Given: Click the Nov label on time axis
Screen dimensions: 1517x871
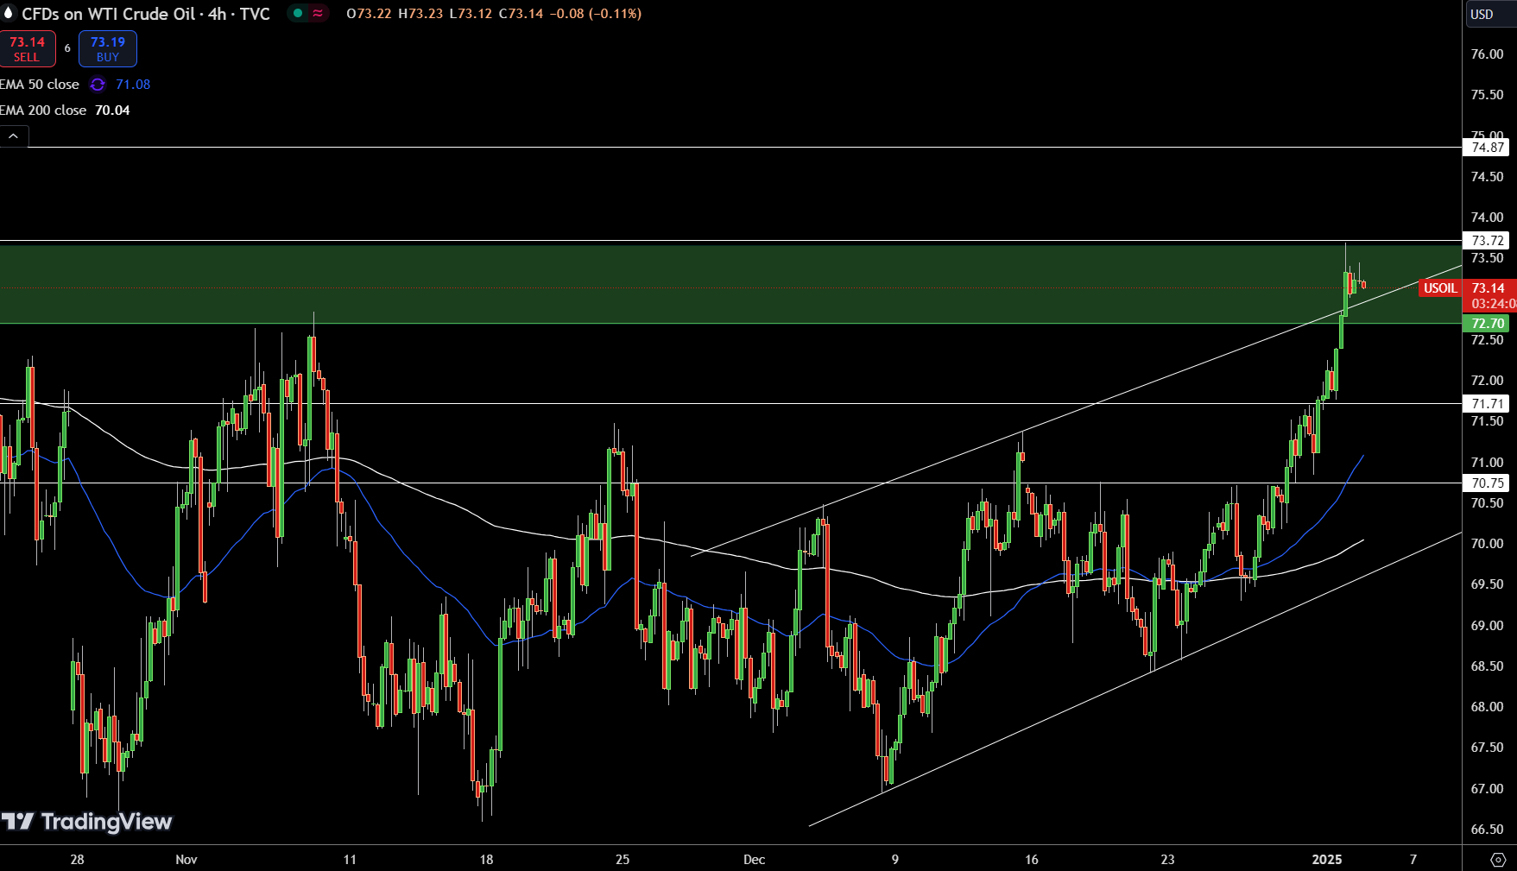Looking at the screenshot, I should point(186,860).
